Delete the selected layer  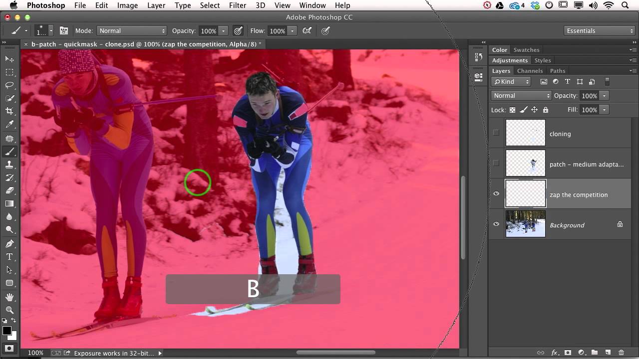(x=621, y=353)
